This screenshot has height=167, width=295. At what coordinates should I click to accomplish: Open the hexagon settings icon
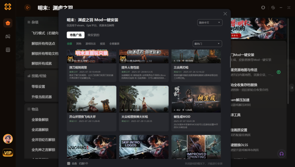point(273,7)
